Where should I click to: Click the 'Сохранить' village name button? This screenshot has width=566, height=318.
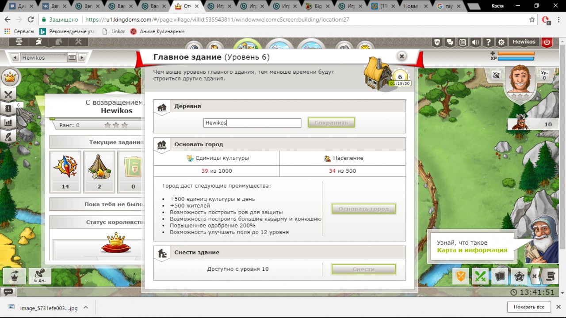coord(331,123)
